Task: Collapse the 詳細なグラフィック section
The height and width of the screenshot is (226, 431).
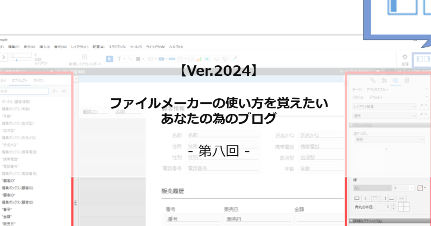Action: coord(351,221)
